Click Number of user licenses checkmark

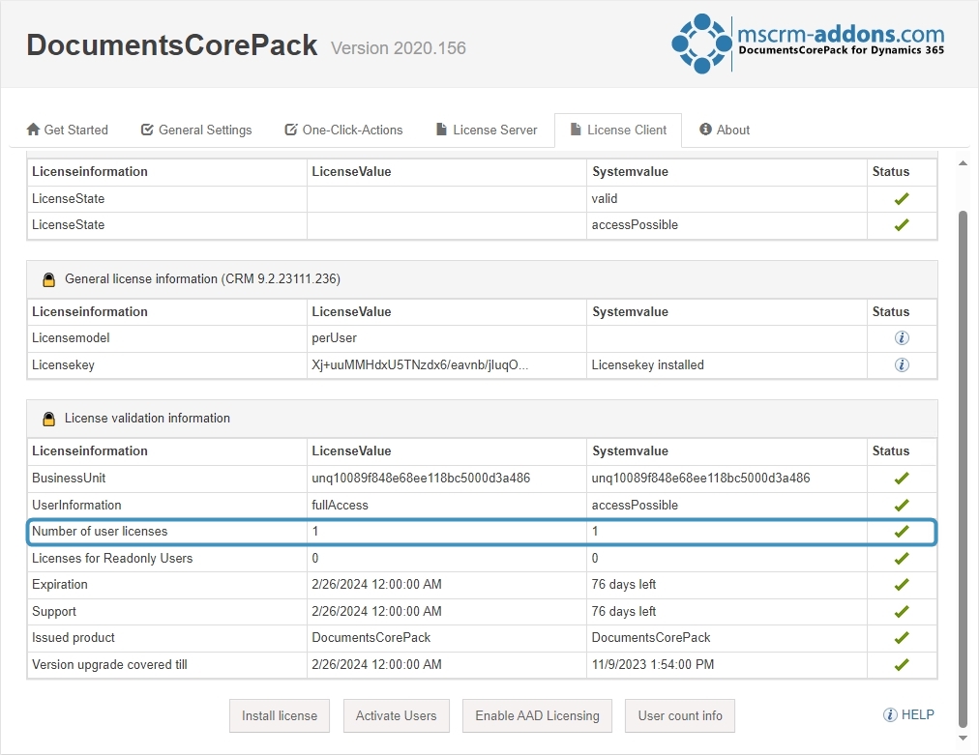(x=902, y=532)
